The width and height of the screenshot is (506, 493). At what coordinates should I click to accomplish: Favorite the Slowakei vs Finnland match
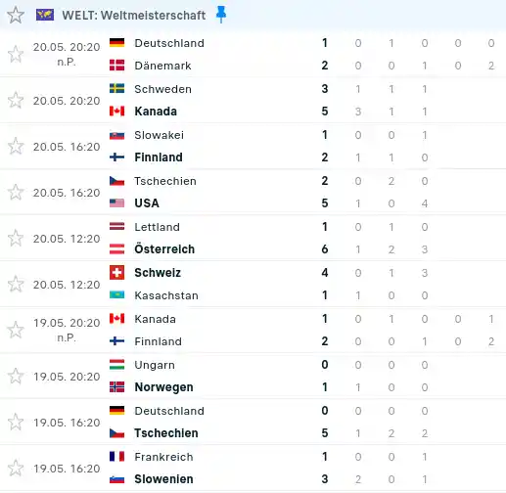pyautogui.click(x=16, y=146)
